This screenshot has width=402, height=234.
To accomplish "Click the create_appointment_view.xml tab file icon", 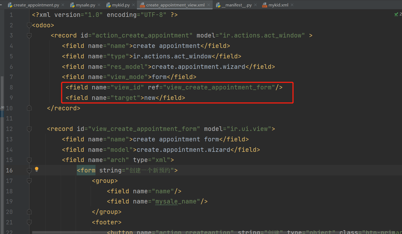I will (x=142, y=5).
